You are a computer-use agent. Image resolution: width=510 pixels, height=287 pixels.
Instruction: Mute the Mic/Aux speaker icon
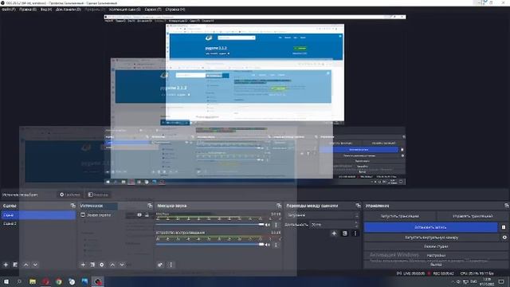[268, 225]
